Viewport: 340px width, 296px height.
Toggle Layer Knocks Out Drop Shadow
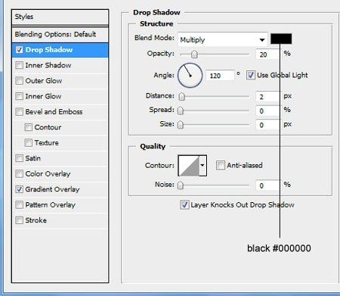click(x=184, y=204)
